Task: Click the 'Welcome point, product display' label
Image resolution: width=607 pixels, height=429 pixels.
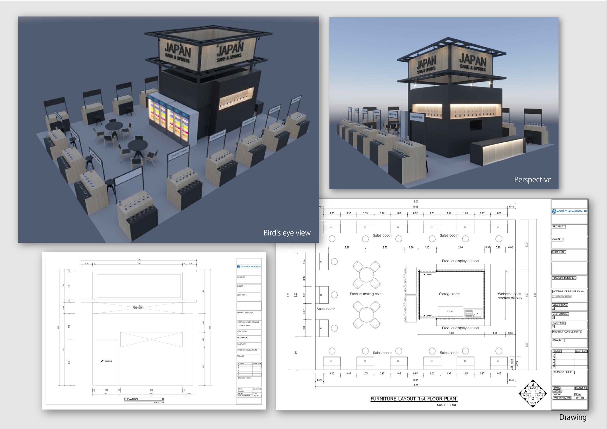Action: coord(510,296)
